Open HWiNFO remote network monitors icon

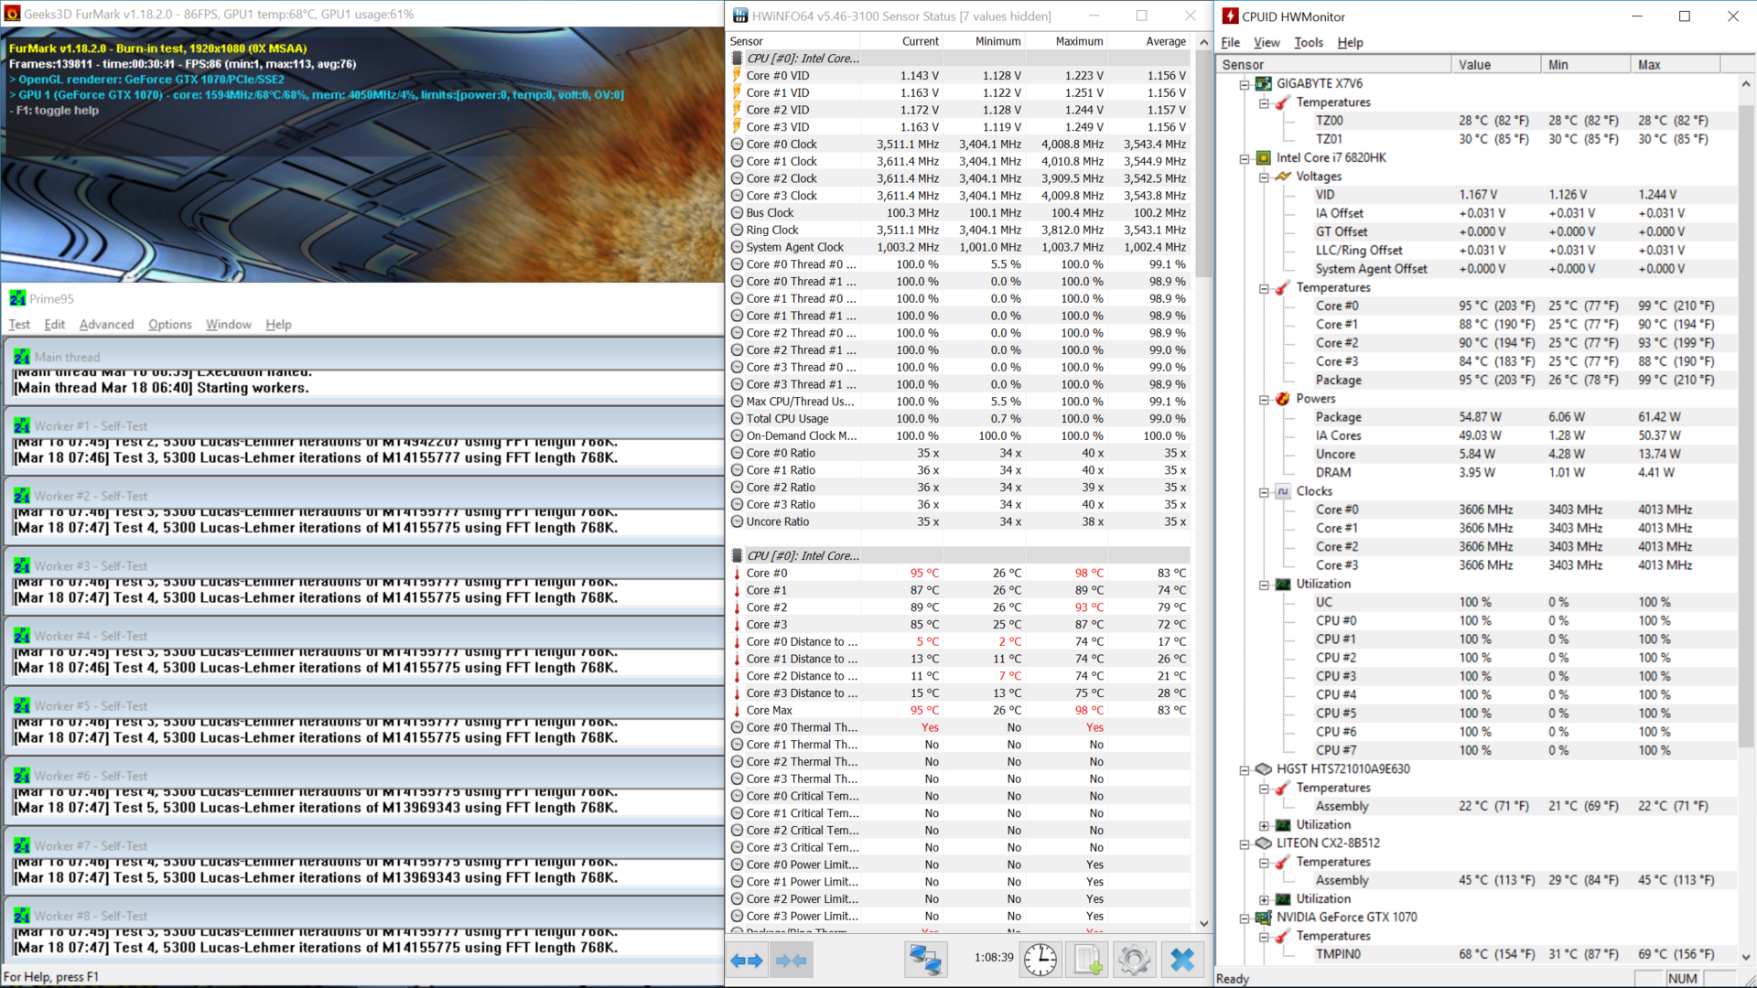tap(924, 960)
